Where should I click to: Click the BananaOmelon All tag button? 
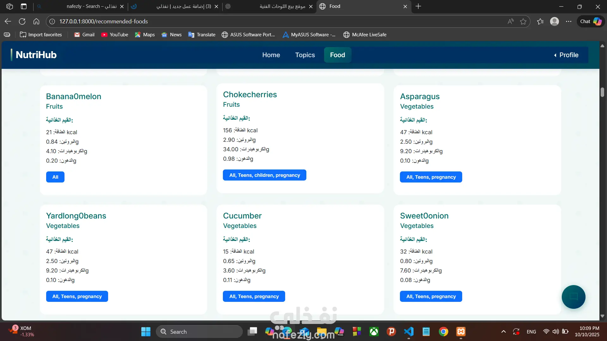[55, 177]
